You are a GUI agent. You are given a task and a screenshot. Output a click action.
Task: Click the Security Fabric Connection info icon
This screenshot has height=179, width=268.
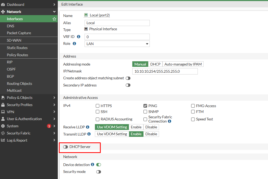[x=170, y=121]
